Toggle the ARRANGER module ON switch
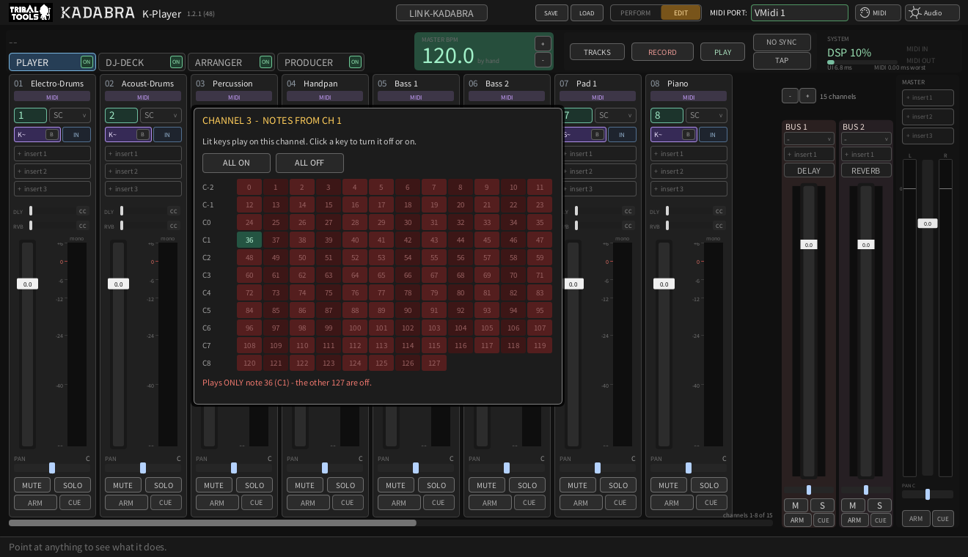Viewport: 968px width, 557px height. (265, 62)
